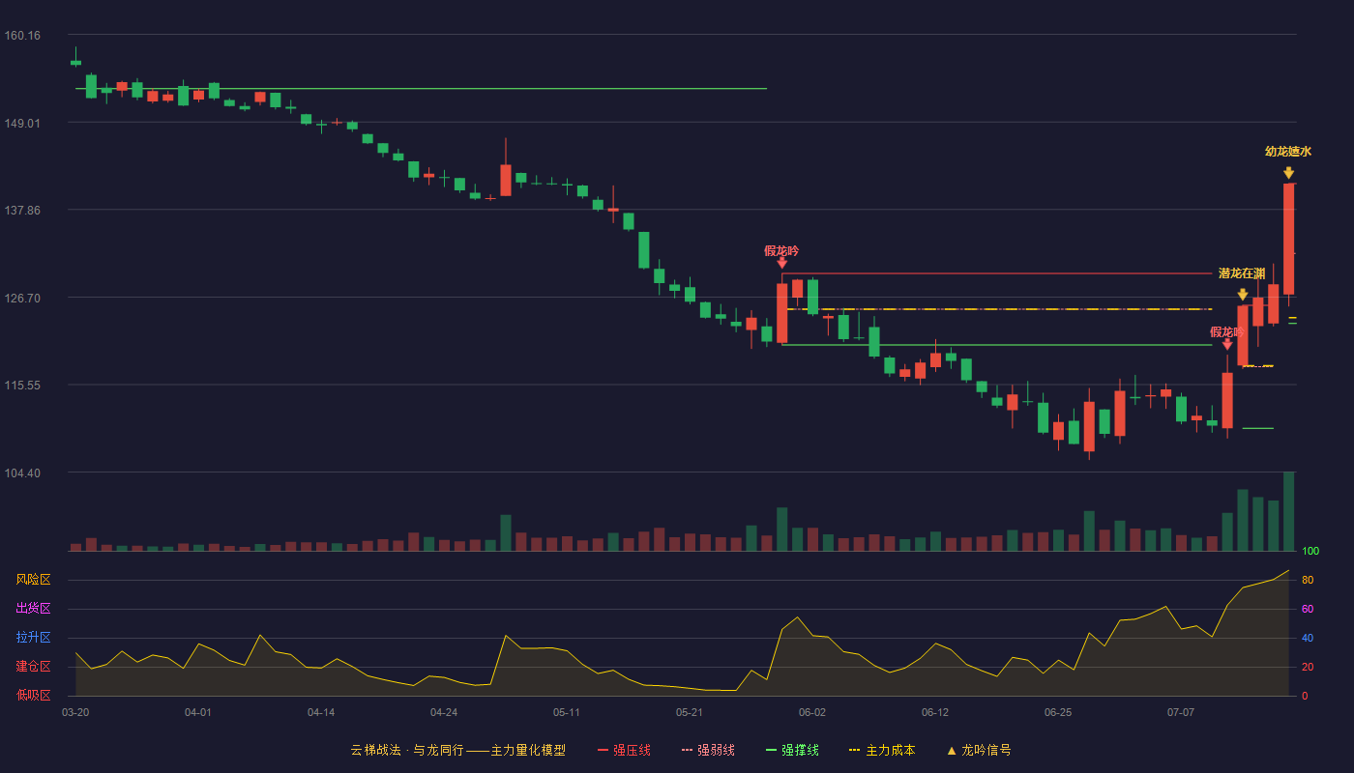Click the 拉升区 zone label
Viewport: 1354px width, 773px height.
[x=33, y=638]
